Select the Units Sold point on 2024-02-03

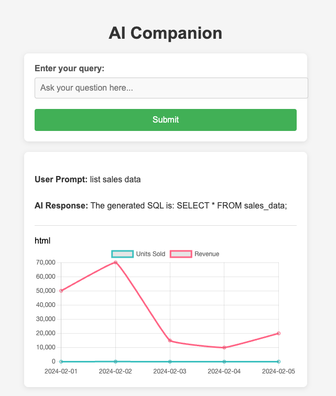pyautogui.click(x=170, y=361)
